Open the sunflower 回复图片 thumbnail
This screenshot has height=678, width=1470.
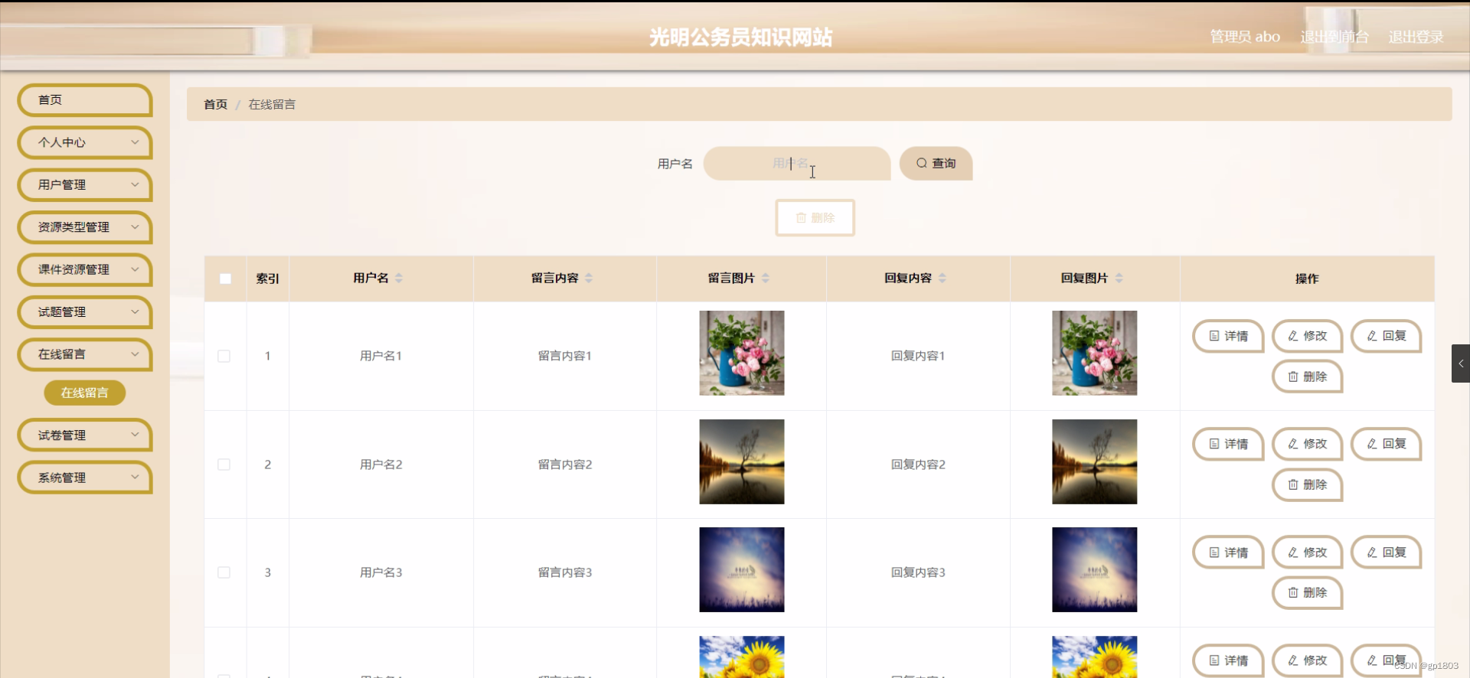click(x=1095, y=657)
